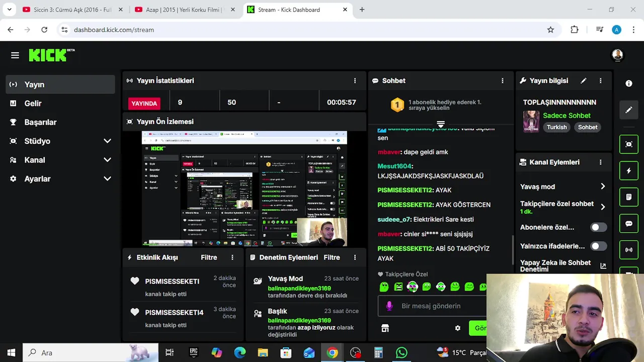Toggle Abonelere özel chat switch
Image resolution: width=644 pixels, height=362 pixels.
coord(598,227)
